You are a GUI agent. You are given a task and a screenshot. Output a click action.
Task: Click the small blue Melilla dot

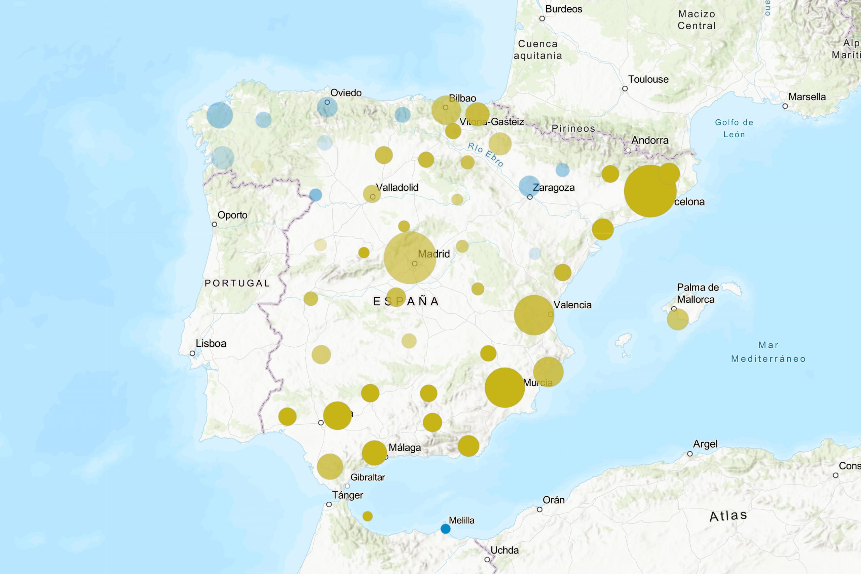pos(445,529)
